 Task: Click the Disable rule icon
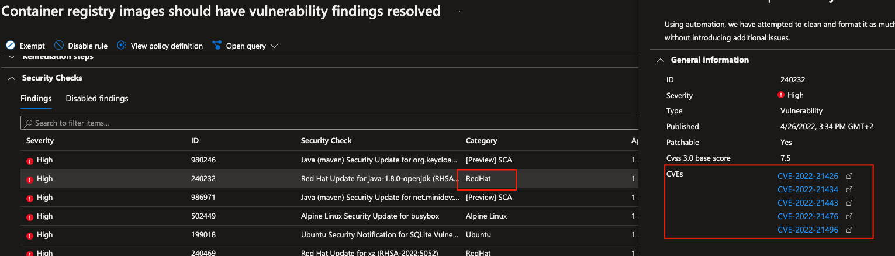point(59,46)
